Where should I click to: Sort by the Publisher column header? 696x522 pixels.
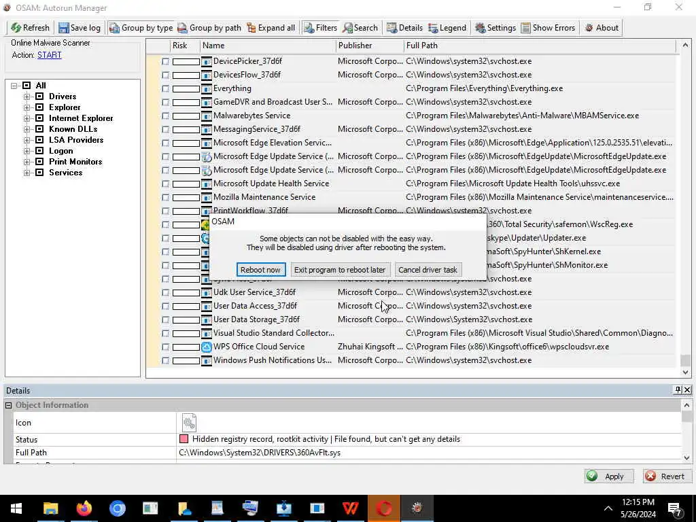coord(370,46)
